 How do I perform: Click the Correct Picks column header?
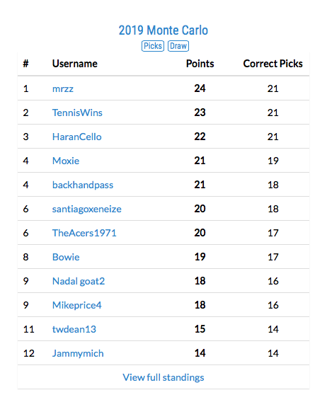273,64
